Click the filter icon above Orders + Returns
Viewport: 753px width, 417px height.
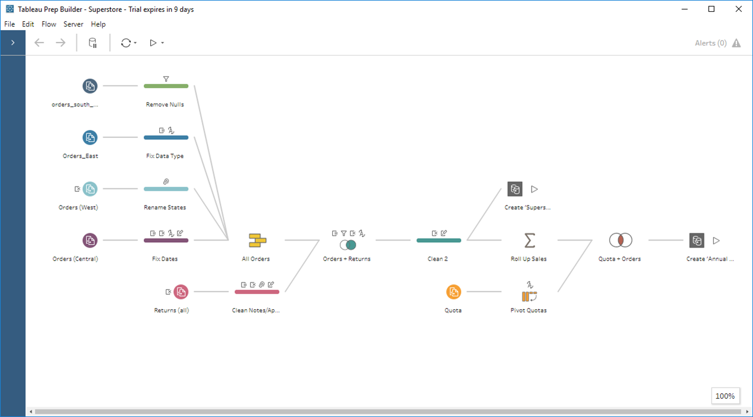(x=343, y=233)
